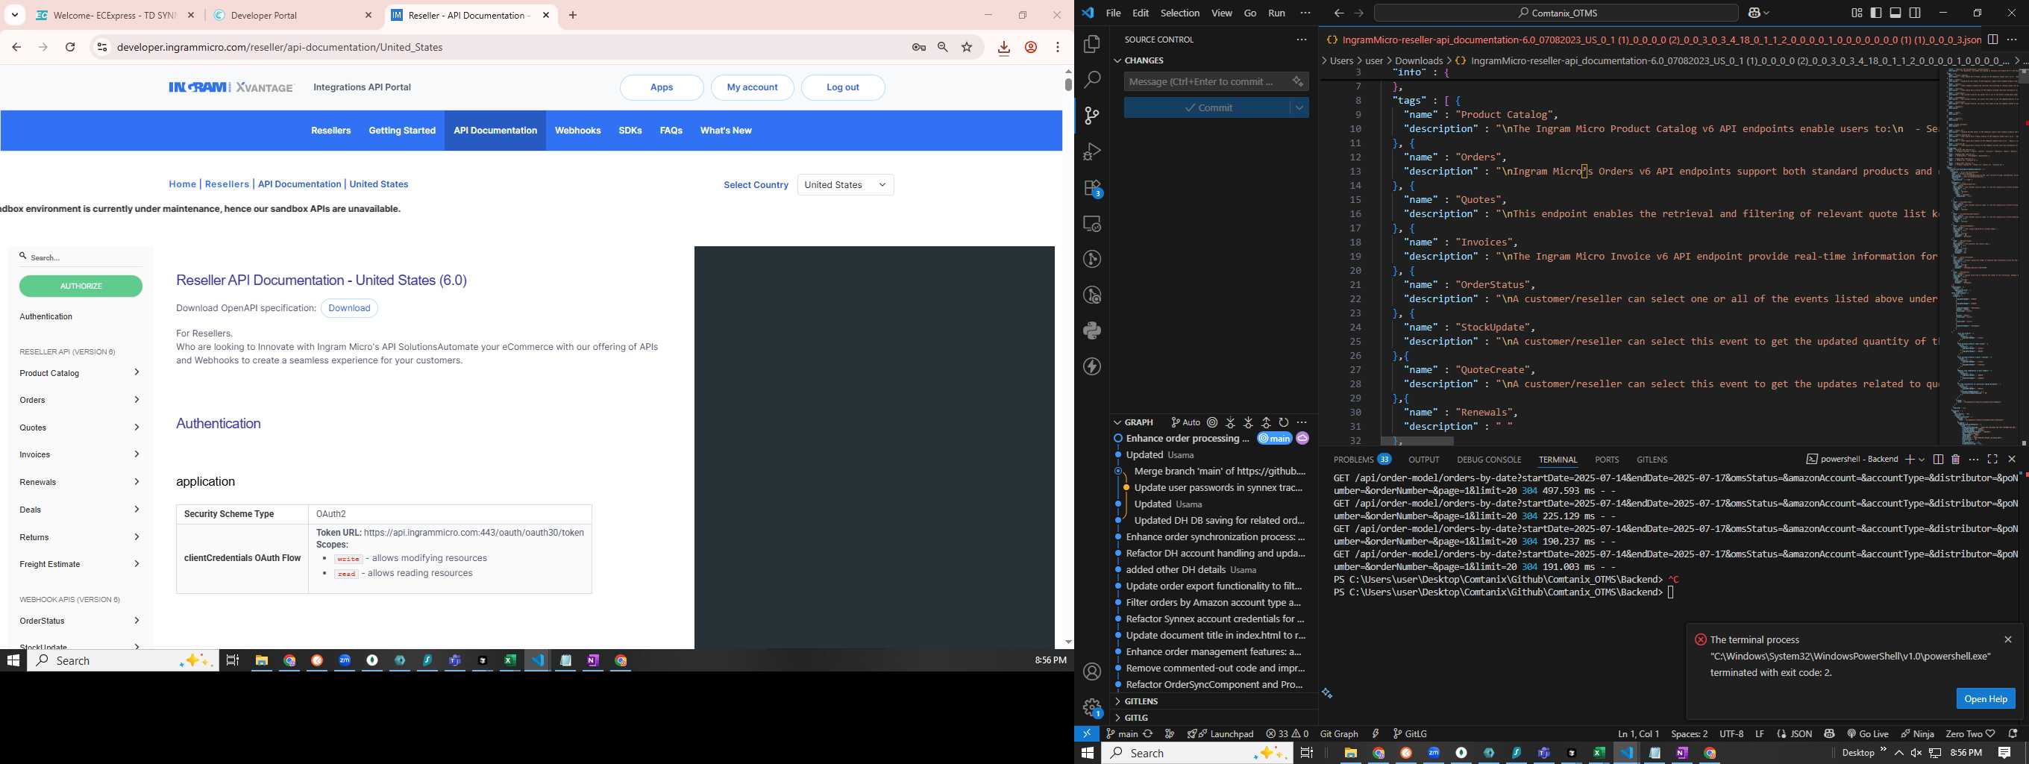Bookmark this page with the Chrome star icon
Viewport: 2029px width, 764px height.
tap(968, 47)
